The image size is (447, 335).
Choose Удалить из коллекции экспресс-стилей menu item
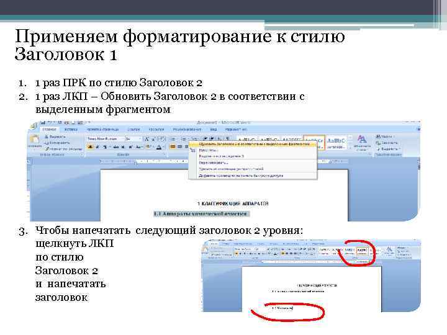254,169
